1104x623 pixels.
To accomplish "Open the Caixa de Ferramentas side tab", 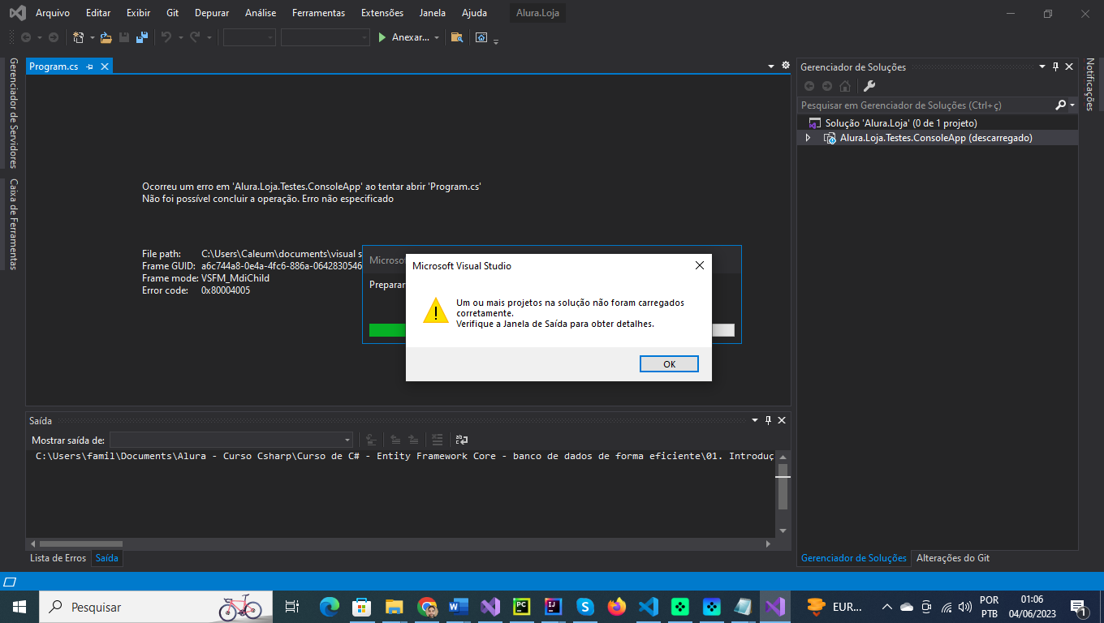I will [13, 224].
